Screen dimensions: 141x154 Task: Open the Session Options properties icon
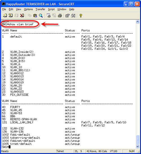[x=67, y=15]
